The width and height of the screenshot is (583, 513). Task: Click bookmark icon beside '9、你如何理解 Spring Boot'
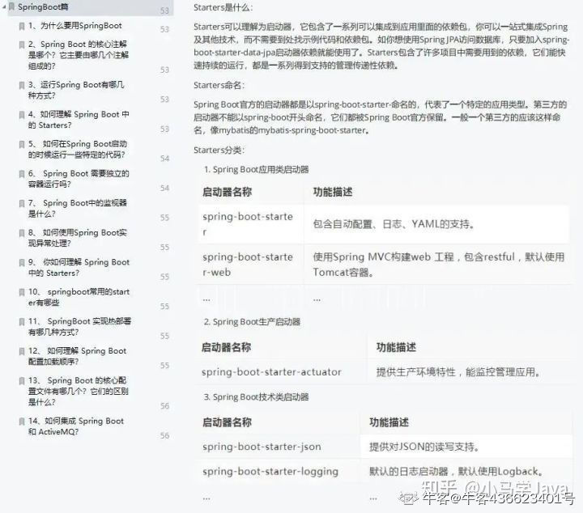coord(22,262)
